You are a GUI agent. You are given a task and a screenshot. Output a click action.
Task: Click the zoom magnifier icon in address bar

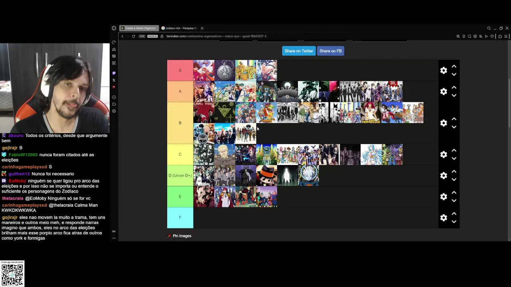pyautogui.click(x=458, y=36)
